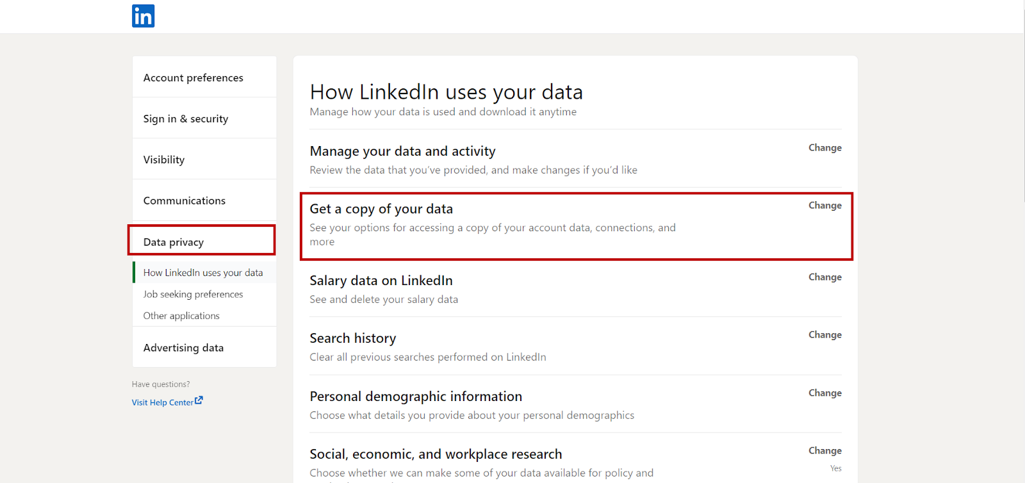
Task: Open Search history heading
Action: (x=353, y=338)
